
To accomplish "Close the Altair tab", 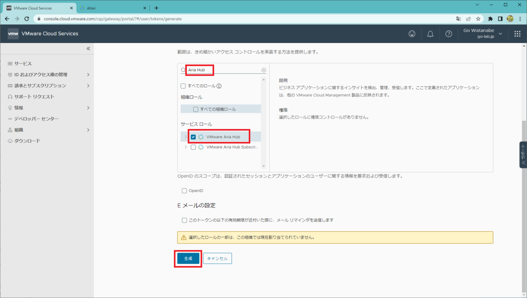I will pos(144,8).
